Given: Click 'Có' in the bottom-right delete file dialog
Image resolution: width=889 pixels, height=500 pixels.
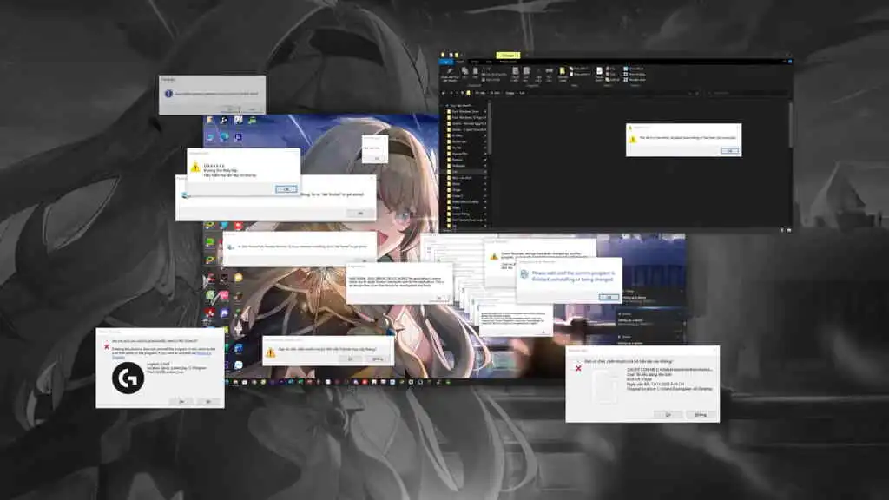Looking at the screenshot, I should coord(668,414).
